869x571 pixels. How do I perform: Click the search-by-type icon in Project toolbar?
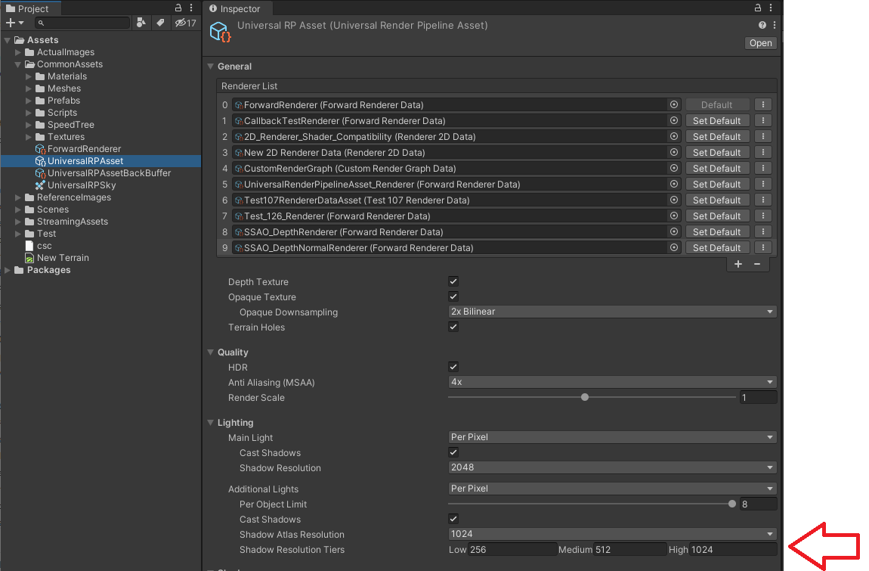[x=141, y=23]
